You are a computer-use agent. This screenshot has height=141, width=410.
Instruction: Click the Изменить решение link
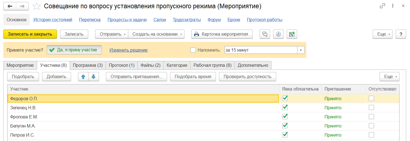click(128, 50)
